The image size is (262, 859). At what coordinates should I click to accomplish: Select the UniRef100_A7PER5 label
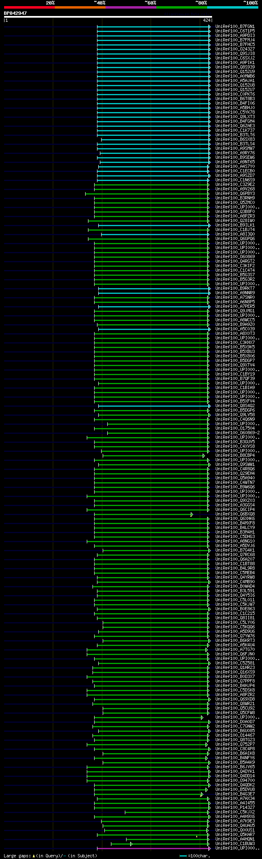pos(235,307)
